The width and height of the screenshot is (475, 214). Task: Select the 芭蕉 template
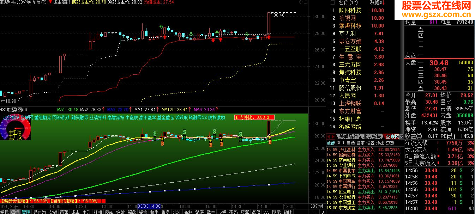click(x=64, y=212)
